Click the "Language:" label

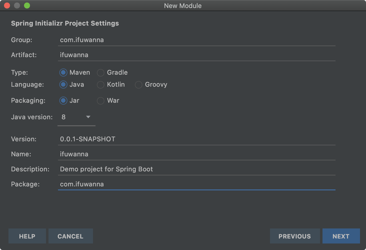(x=27, y=85)
